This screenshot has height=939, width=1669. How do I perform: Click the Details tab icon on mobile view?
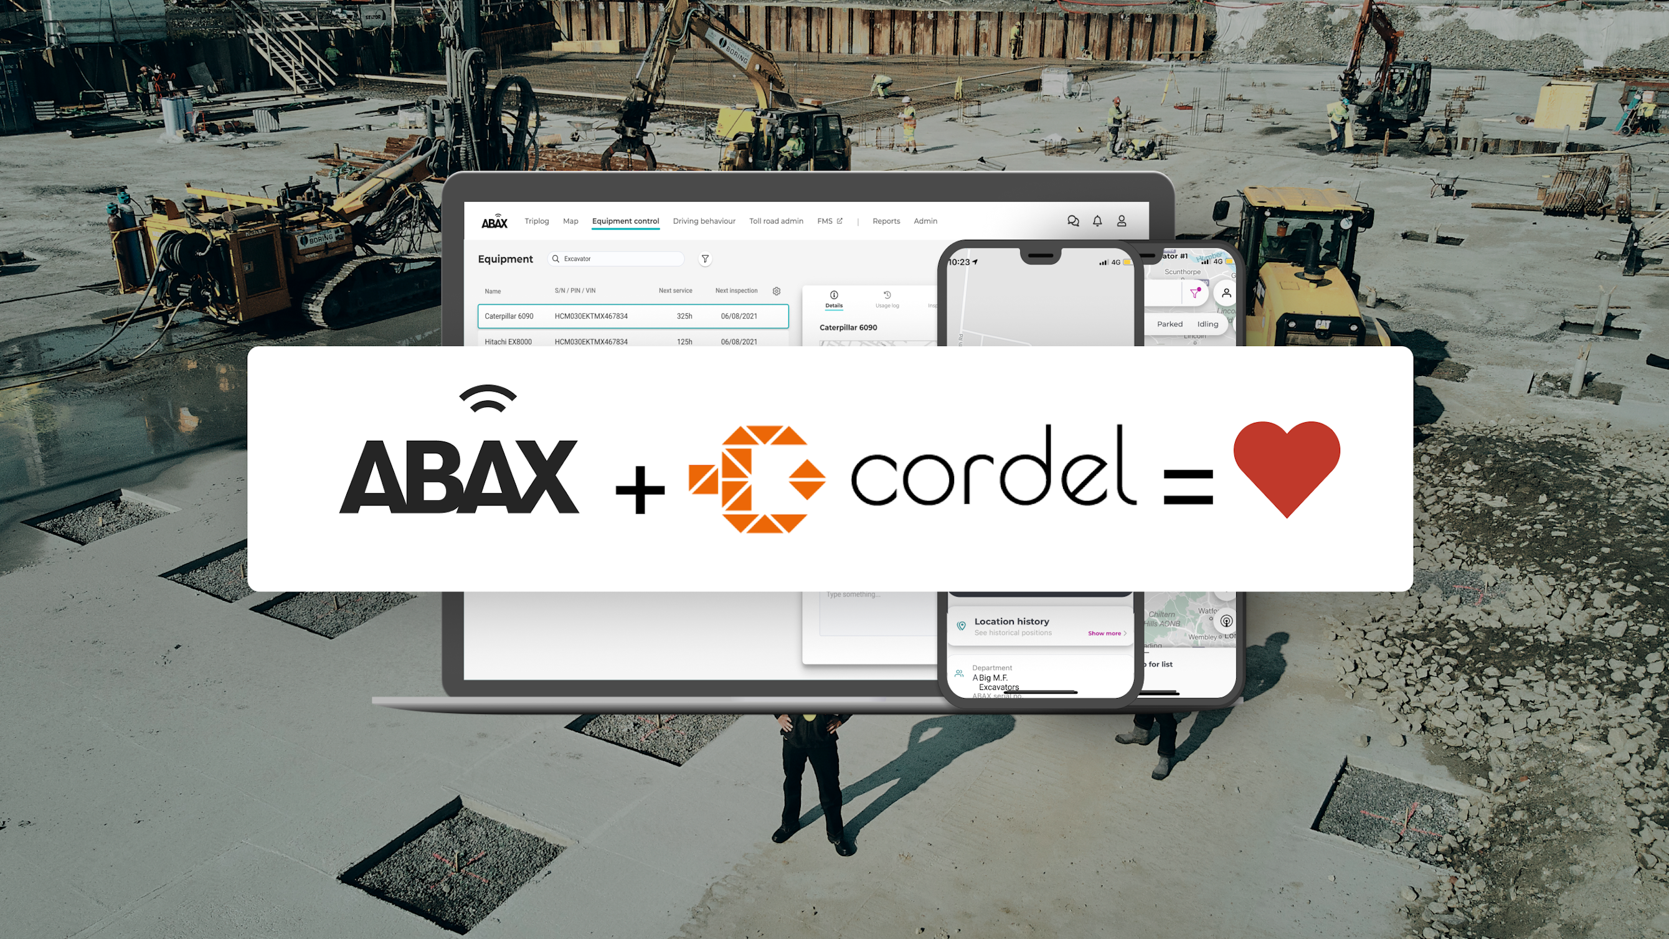833,295
